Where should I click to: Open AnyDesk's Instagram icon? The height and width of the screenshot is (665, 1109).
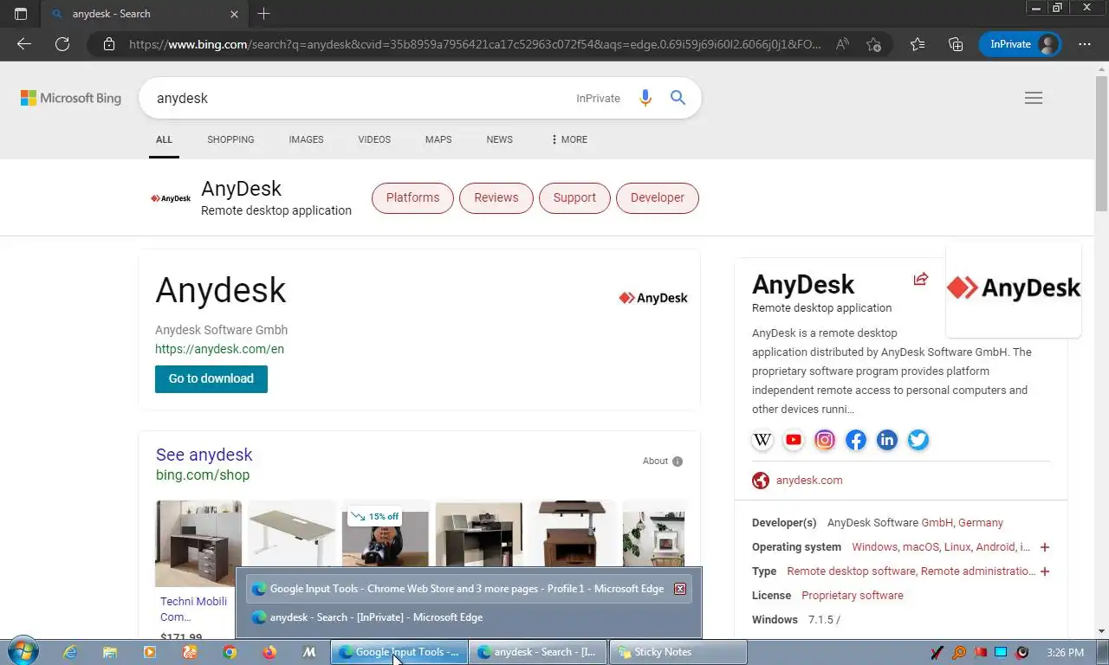click(x=825, y=440)
